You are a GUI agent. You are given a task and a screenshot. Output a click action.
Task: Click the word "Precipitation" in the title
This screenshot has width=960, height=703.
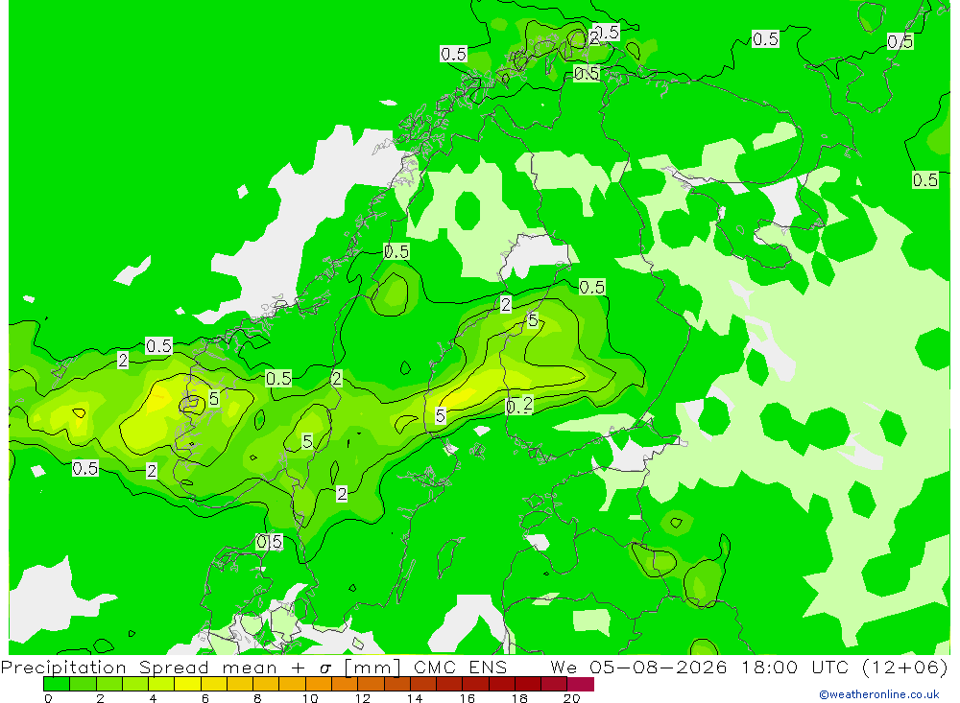point(63,667)
